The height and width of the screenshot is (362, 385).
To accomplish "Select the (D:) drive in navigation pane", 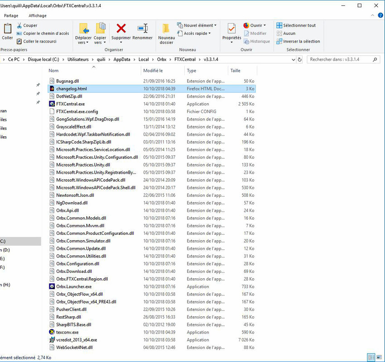I will coord(5,250).
